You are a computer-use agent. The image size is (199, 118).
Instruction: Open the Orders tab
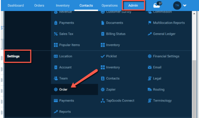(x=39, y=6)
